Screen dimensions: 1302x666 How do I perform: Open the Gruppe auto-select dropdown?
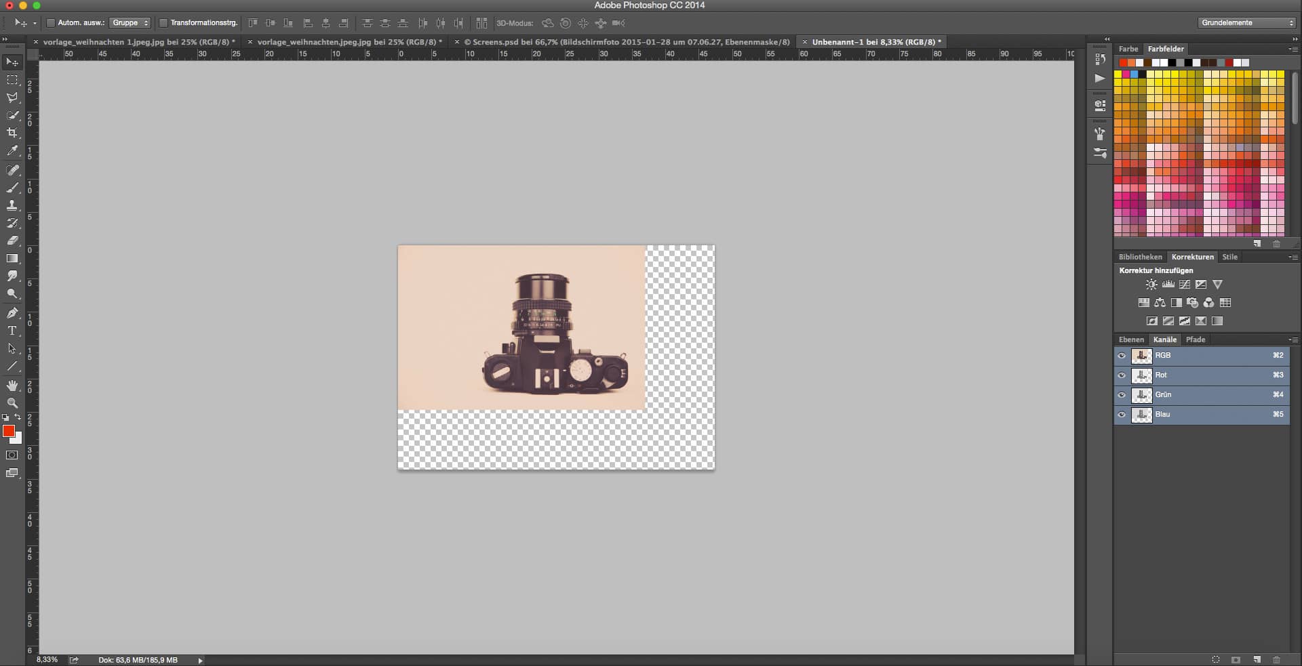point(130,23)
